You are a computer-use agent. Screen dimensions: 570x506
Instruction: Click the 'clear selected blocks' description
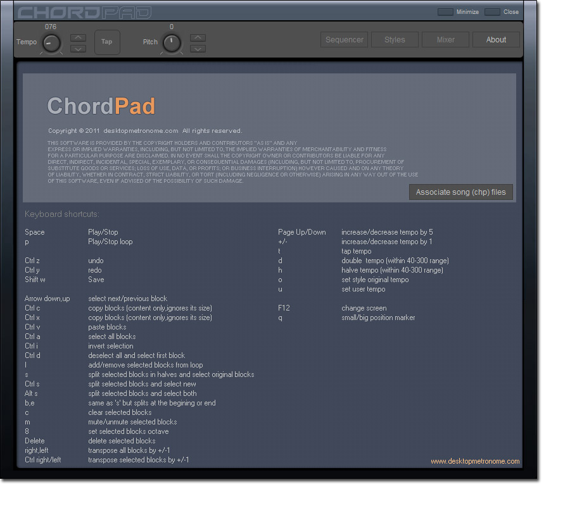click(x=120, y=412)
